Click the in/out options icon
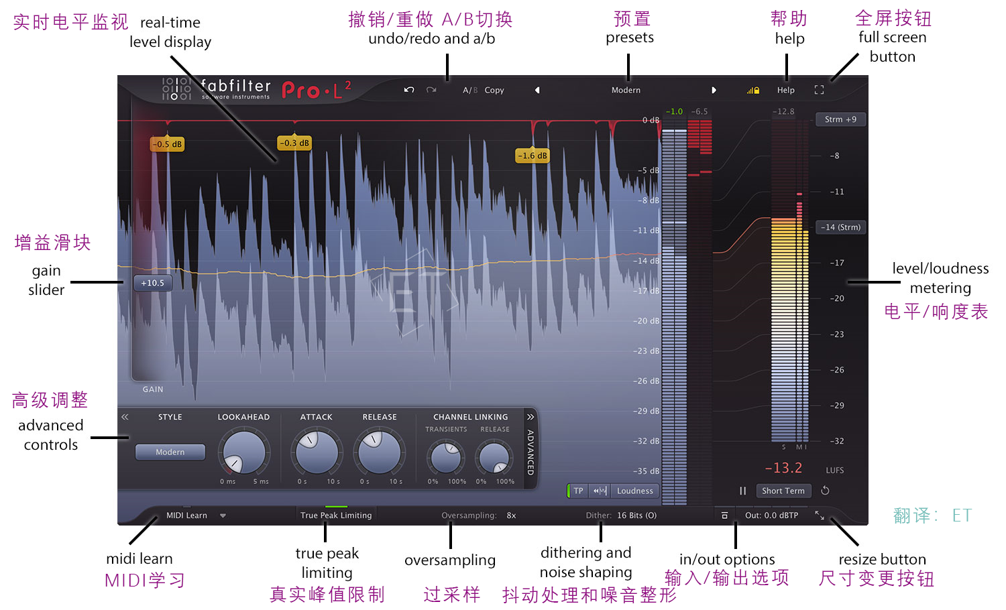 pos(724,515)
